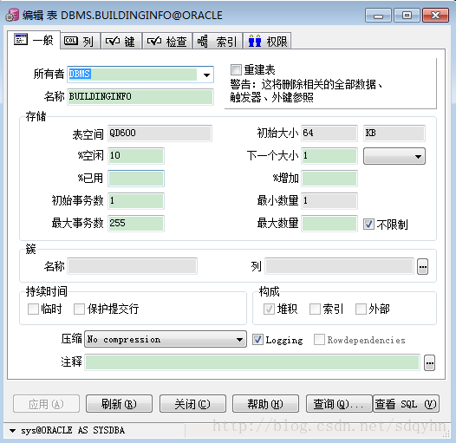Open the 检查 tab
This screenshot has height=443, width=456.
tap(167, 41)
